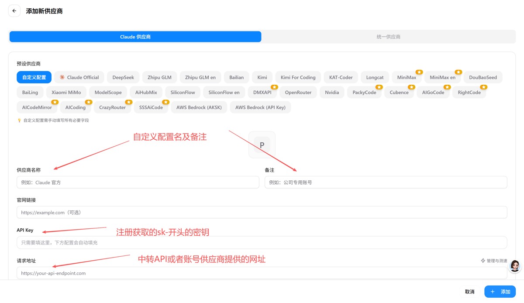Click the 官网链接 input field
The height and width of the screenshot is (303, 524).
tap(262, 212)
